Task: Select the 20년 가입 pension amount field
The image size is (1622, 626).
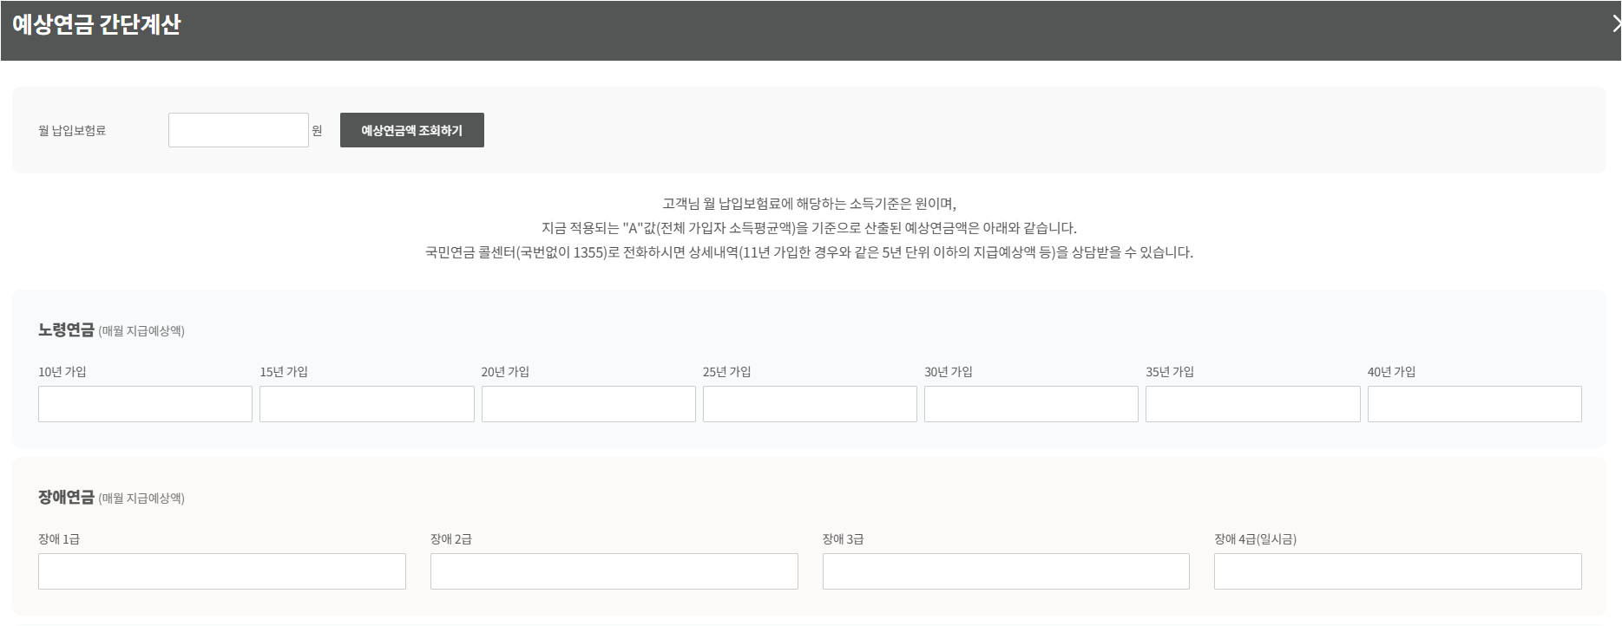Action: (x=588, y=404)
